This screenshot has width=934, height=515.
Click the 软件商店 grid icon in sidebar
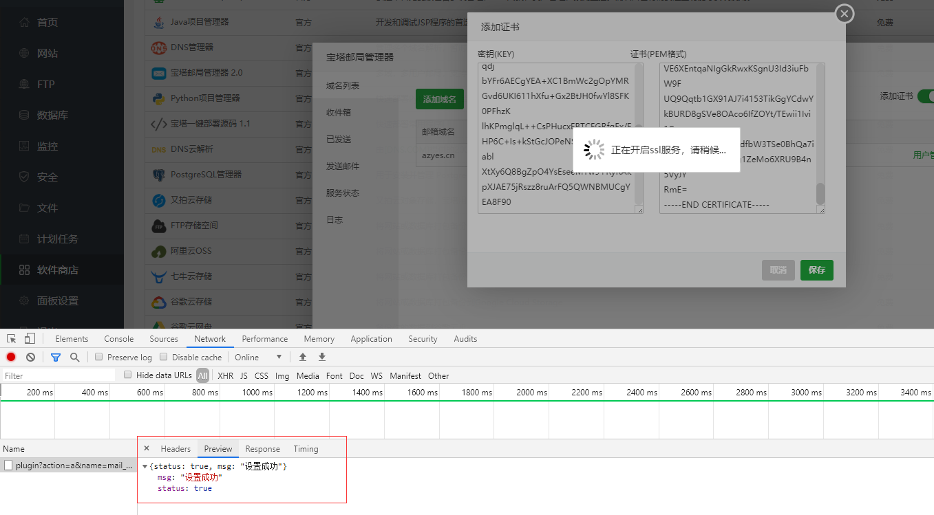[x=24, y=270]
